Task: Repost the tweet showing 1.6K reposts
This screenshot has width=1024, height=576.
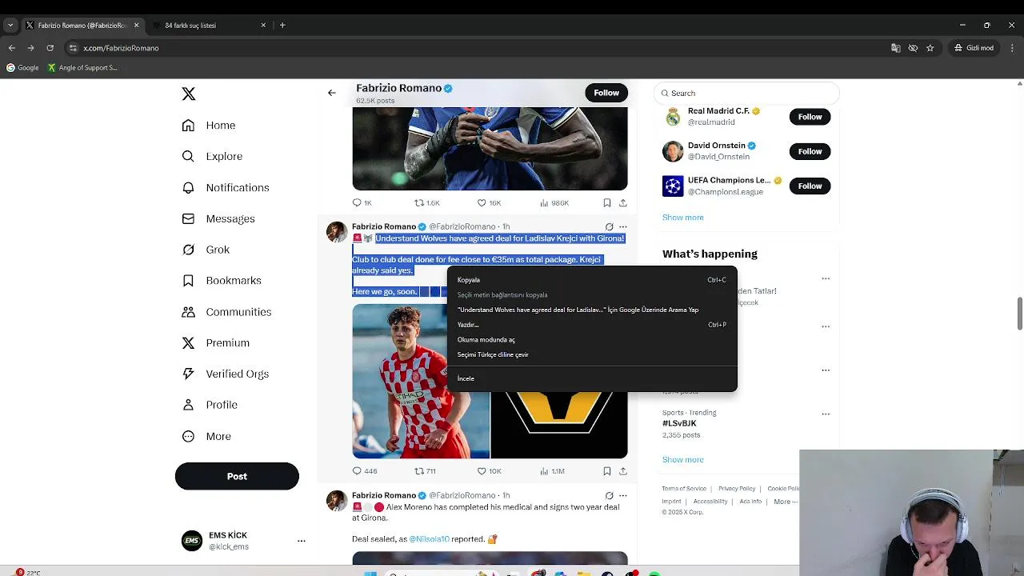Action: pyautogui.click(x=426, y=203)
